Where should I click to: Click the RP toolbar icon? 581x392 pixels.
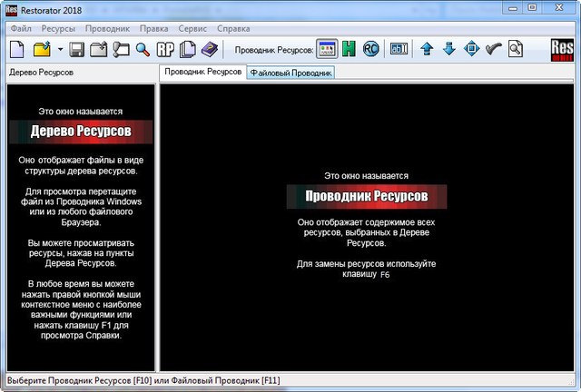pyautogui.click(x=165, y=49)
